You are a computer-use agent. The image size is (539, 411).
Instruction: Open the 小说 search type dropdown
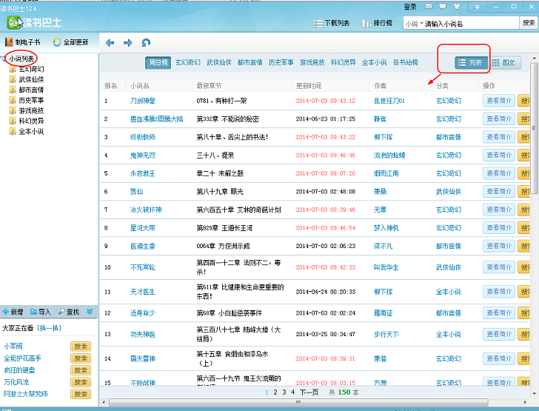tap(414, 24)
